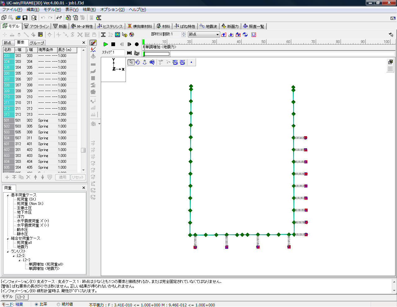Image resolution: width=397 pixels, height=307 pixels.
Task: Collapse the 基本荷重ケース tree node
Action: 8,195
